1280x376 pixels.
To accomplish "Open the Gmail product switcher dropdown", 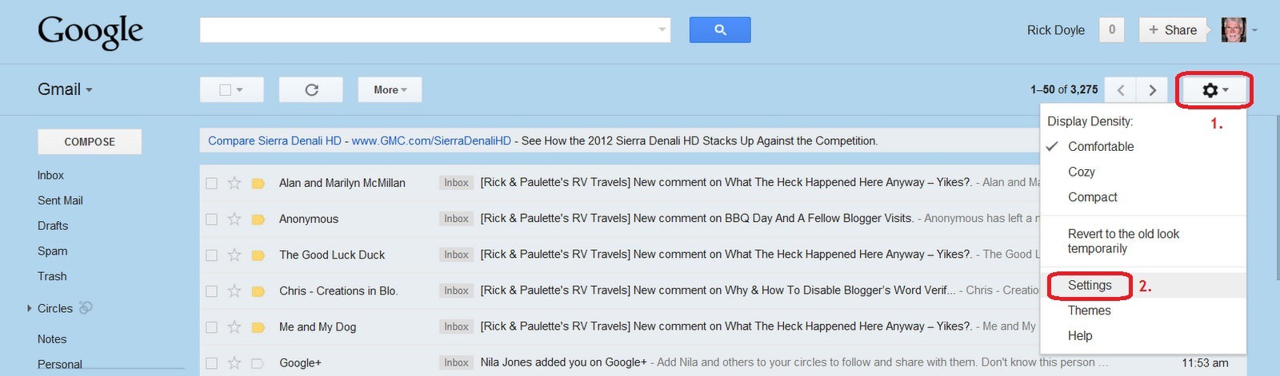I will click(x=65, y=89).
